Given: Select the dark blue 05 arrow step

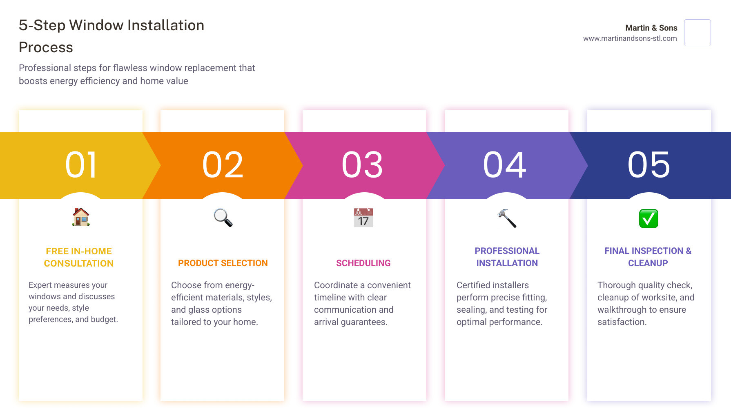Looking at the screenshot, I should 649,165.
